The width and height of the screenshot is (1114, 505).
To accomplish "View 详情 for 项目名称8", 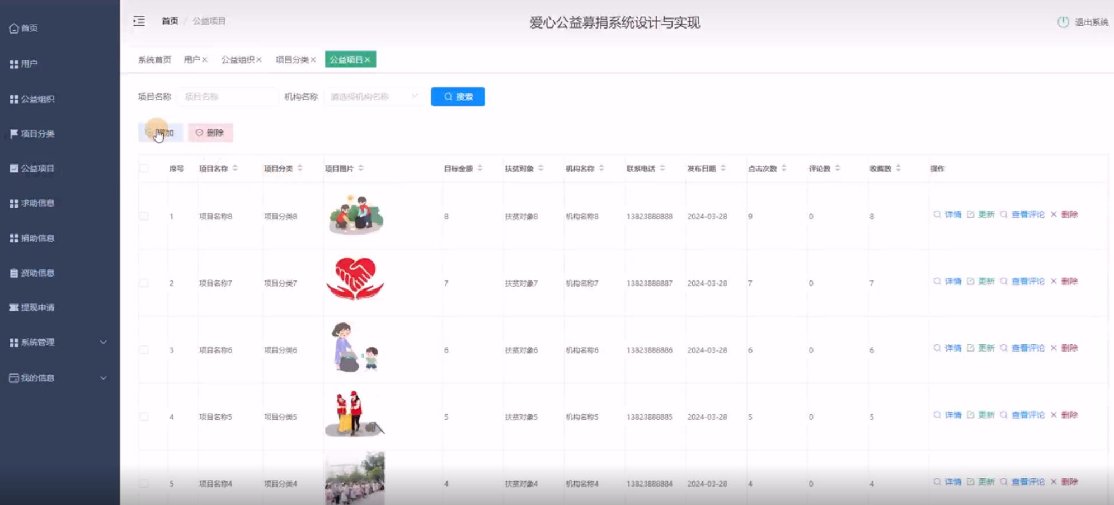I will coord(947,214).
